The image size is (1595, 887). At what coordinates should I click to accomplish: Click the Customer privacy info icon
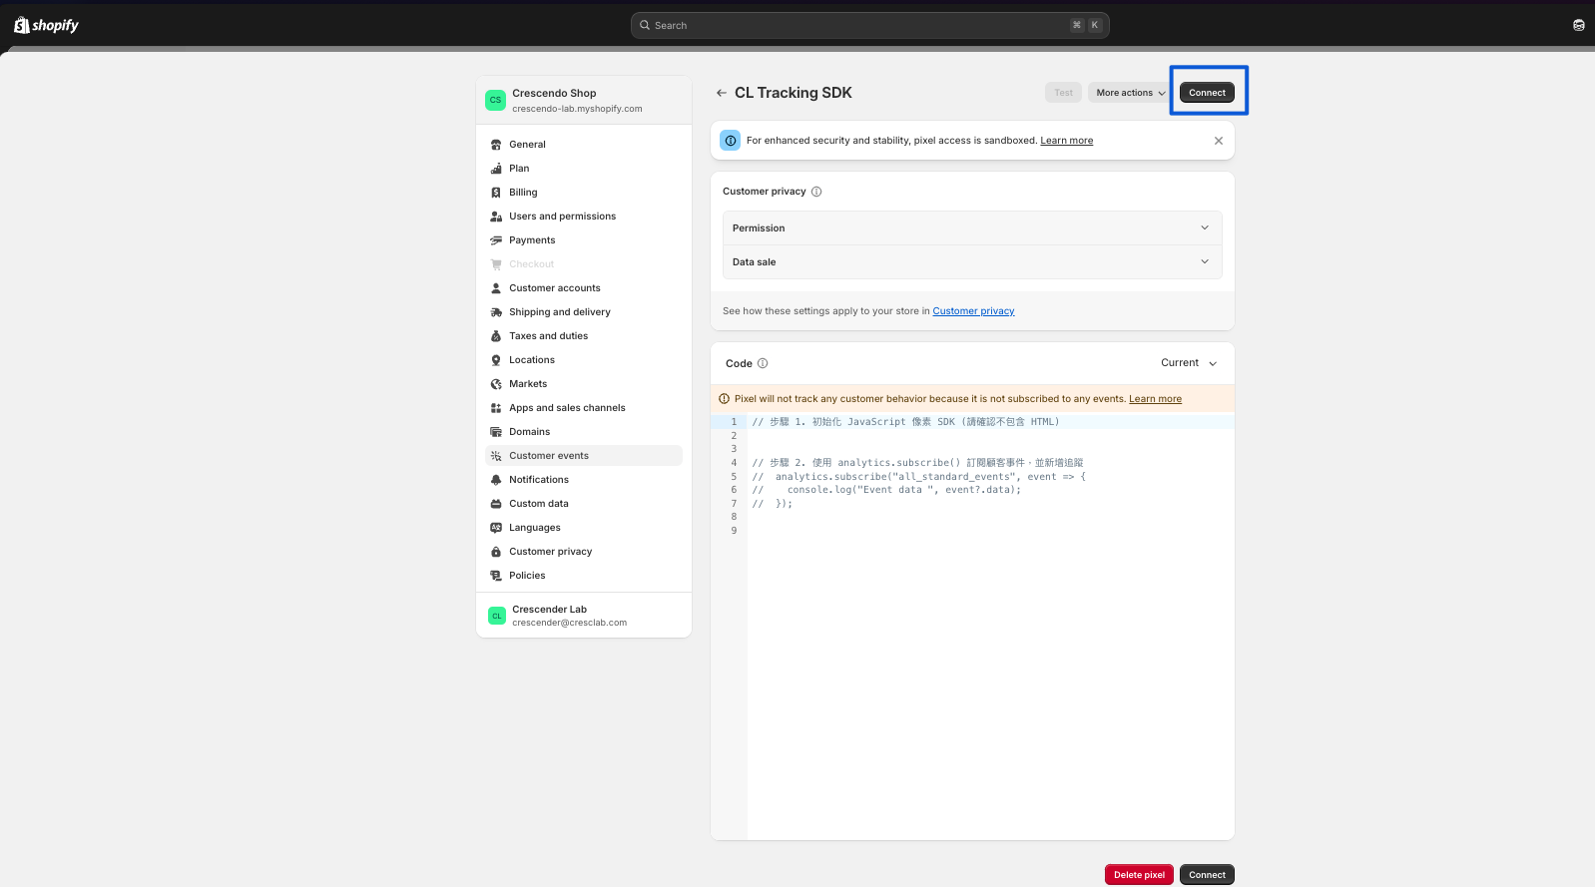pyautogui.click(x=816, y=192)
